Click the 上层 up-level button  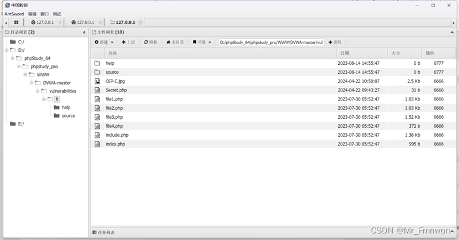(128, 42)
